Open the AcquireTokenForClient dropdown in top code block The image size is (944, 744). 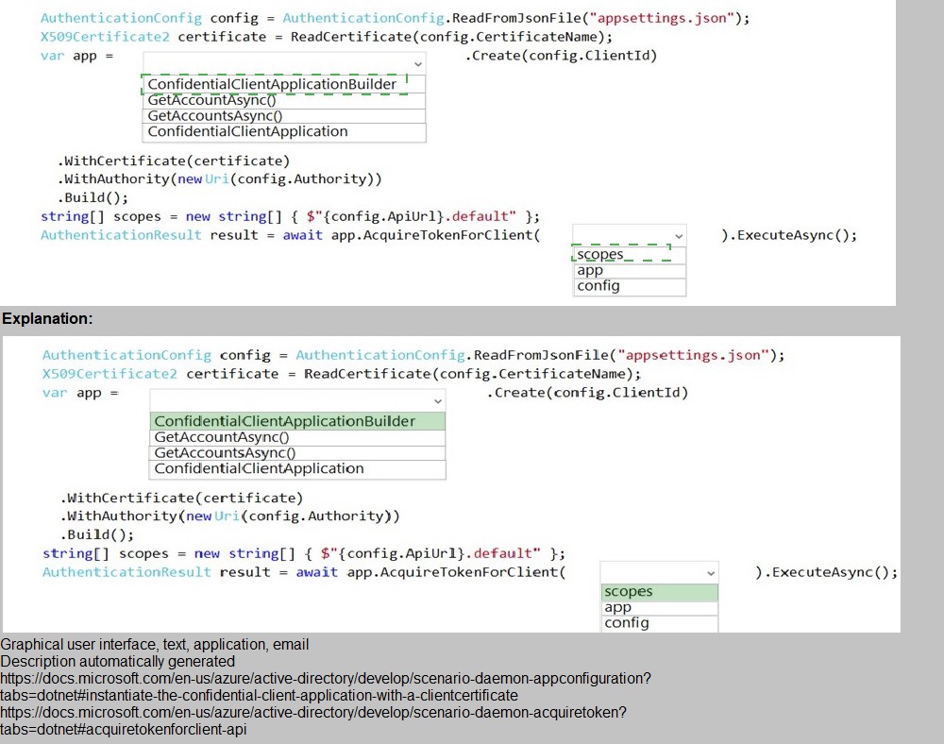(x=629, y=236)
